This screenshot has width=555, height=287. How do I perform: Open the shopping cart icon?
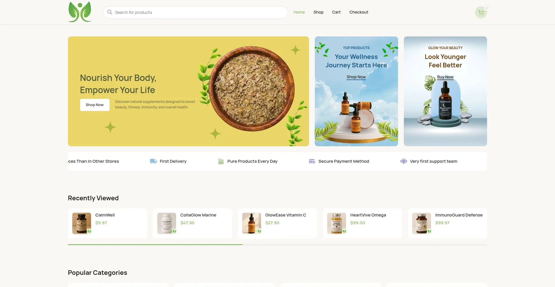[481, 12]
